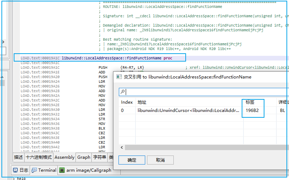This screenshot has height=180, width=289.
Task: Click the 取消 button in the cross-reference dialog
Action: tap(160, 160)
